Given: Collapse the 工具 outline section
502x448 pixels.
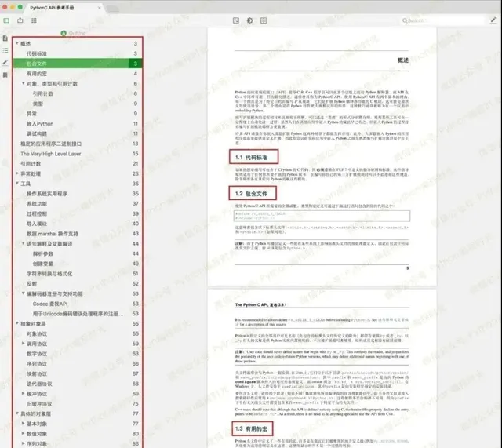Looking at the screenshot, I should pyautogui.click(x=17, y=183).
